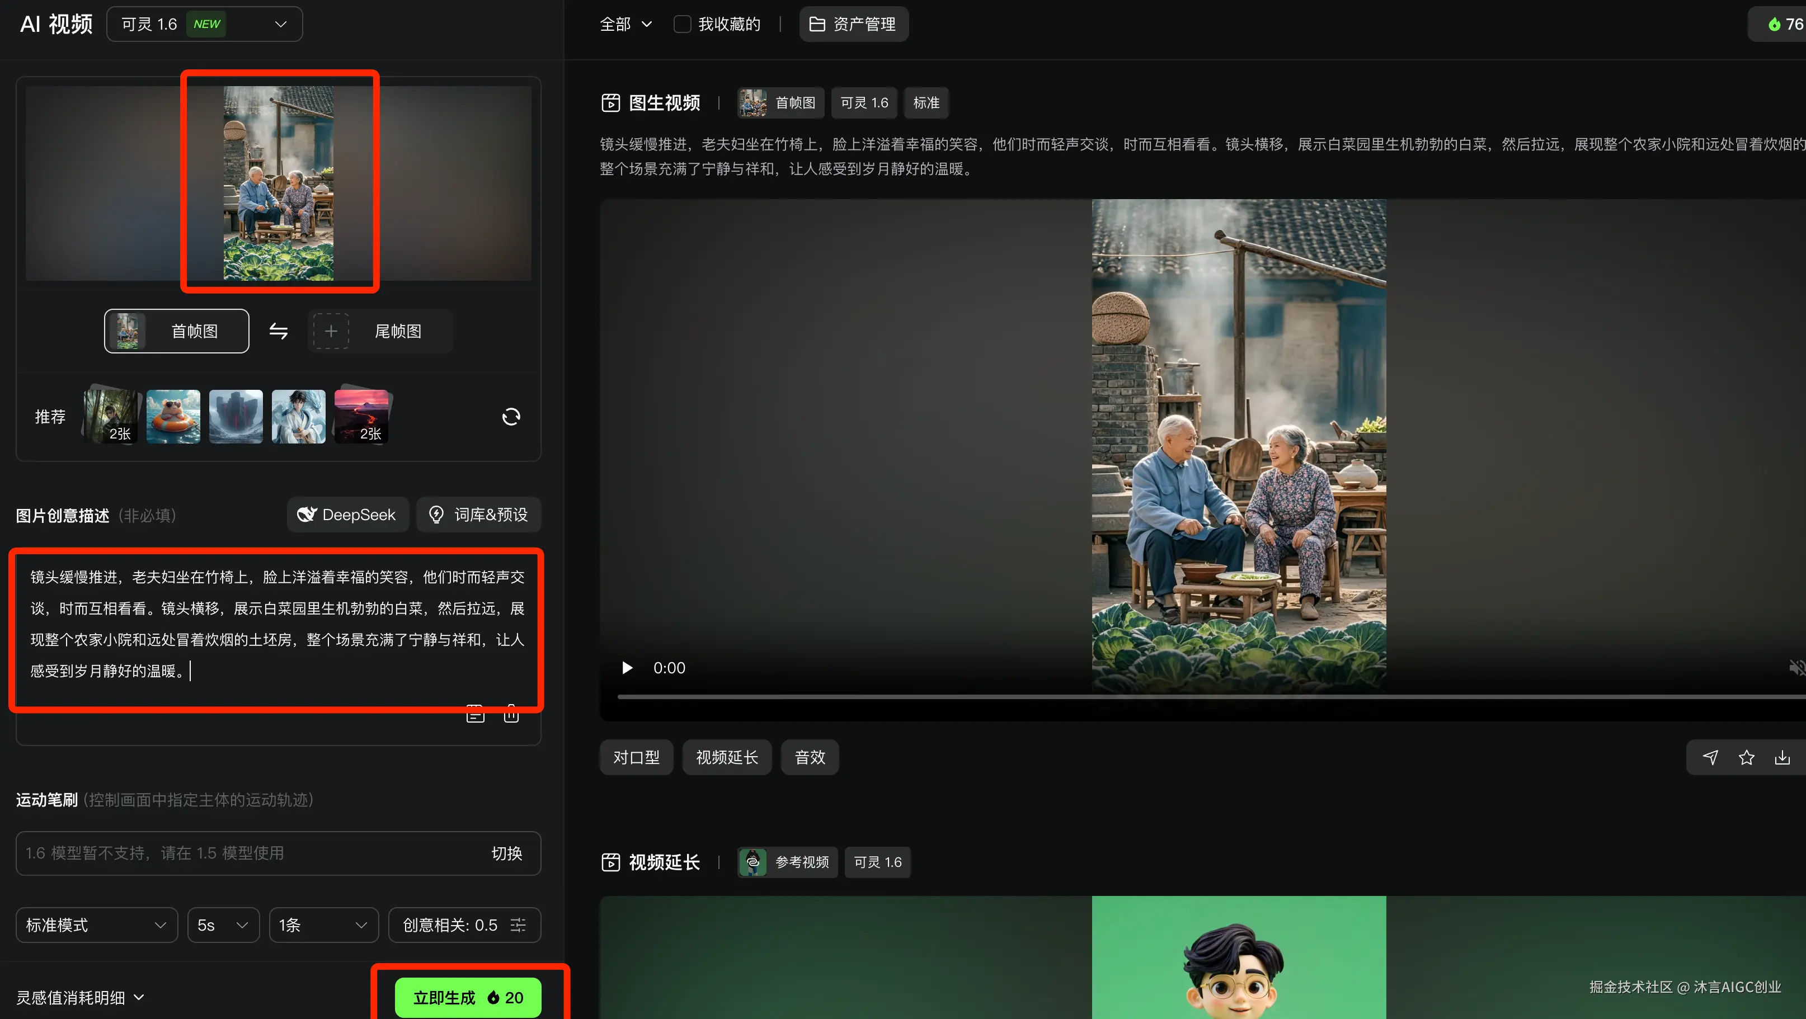The image size is (1806, 1019).
Task: Refresh the recommended images list
Action: [x=511, y=417]
